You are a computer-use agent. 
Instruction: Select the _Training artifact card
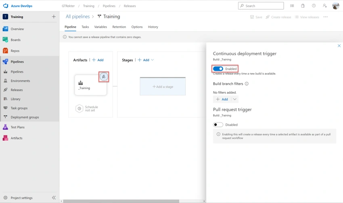coord(90,85)
